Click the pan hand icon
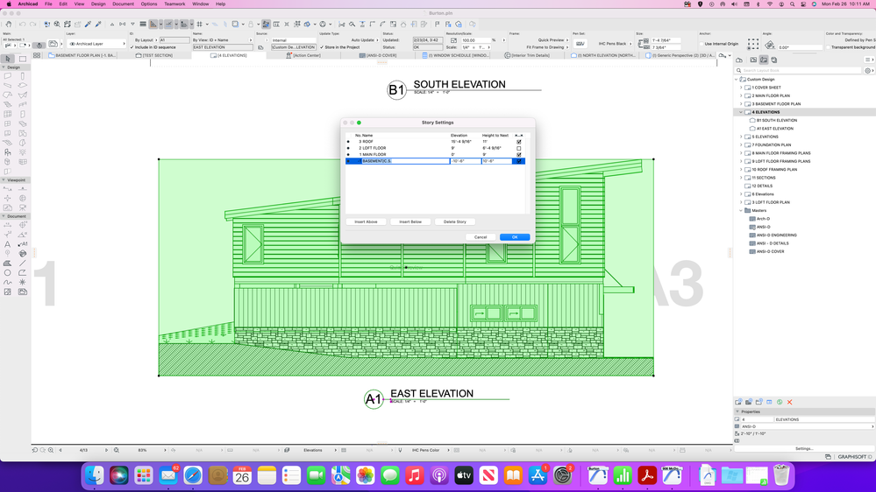This screenshot has width=876, height=492. tap(9, 24)
